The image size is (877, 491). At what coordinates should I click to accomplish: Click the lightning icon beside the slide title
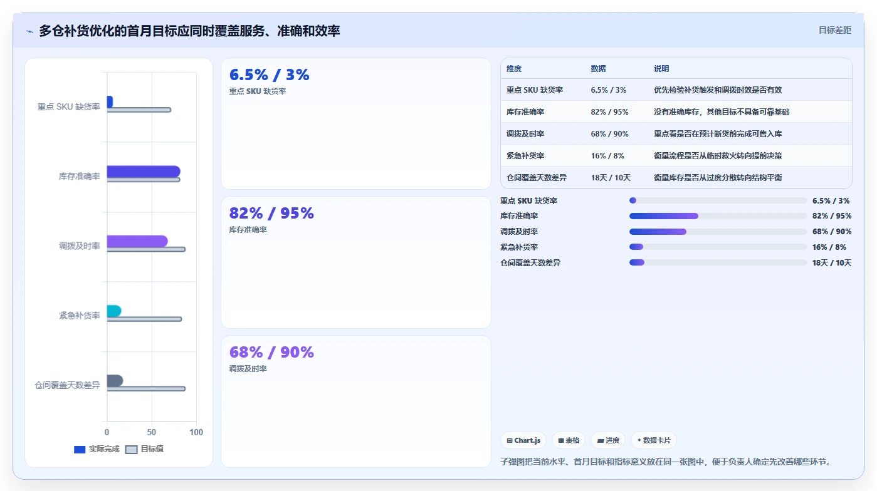tap(29, 31)
